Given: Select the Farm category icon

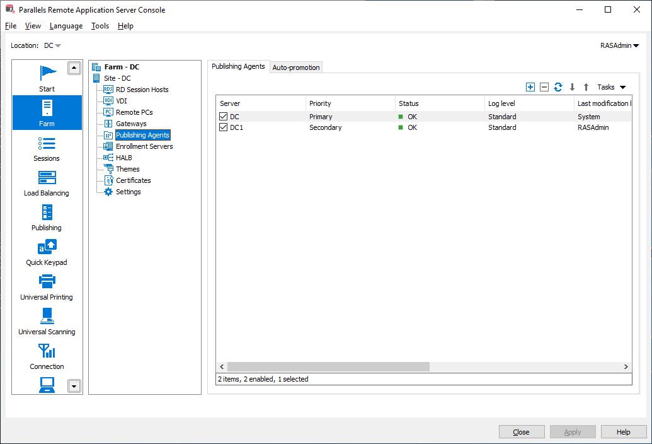Looking at the screenshot, I should 47,108.
